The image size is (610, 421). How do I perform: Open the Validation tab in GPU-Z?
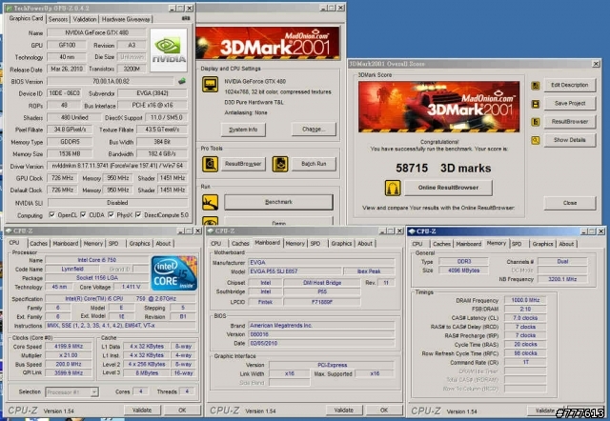(85, 19)
